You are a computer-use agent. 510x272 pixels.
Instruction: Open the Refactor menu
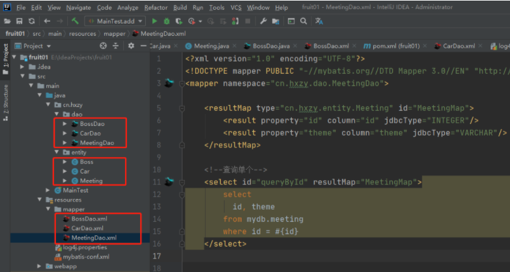156,7
